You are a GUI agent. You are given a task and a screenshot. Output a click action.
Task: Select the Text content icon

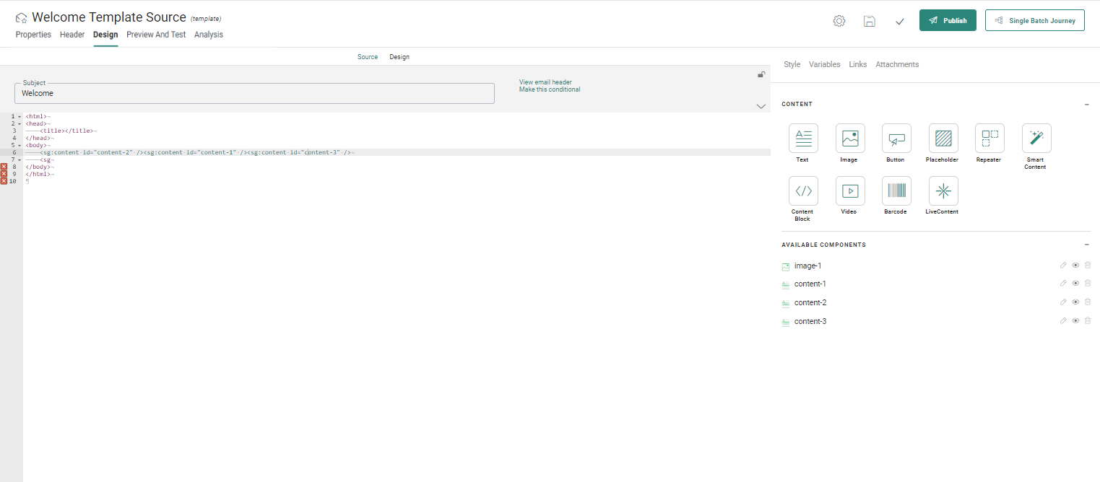[802, 138]
